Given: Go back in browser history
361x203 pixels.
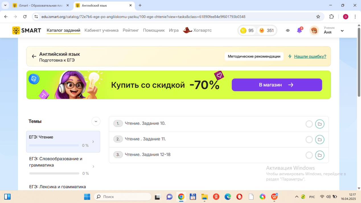Looking at the screenshot, I should (6, 17).
